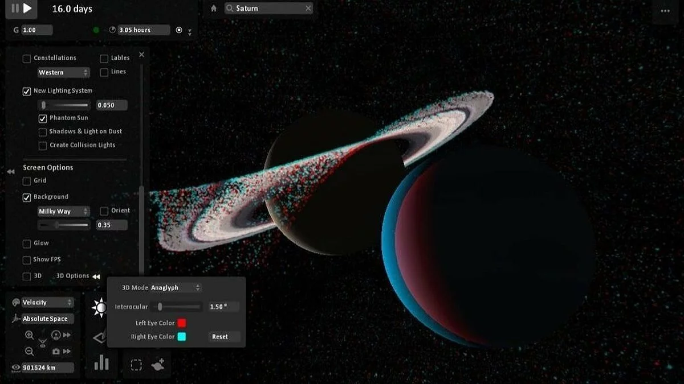Click the zoom in magnifier icon
This screenshot has width=684, height=384.
click(29, 335)
